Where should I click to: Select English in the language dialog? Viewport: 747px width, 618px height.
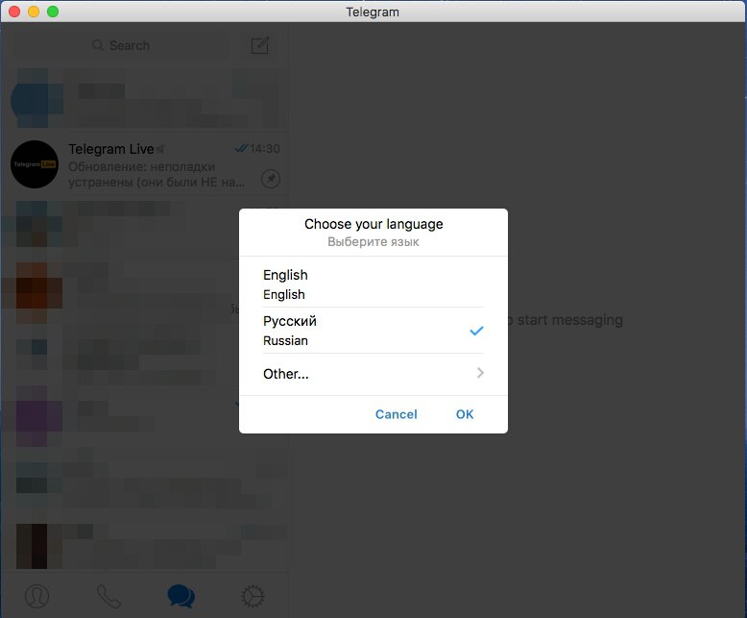[x=373, y=284]
